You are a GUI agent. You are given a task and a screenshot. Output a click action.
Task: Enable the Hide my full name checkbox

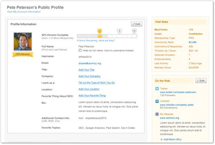point(80,51)
